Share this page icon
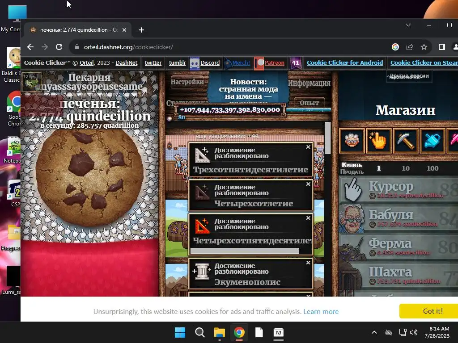458x343 pixels. [x=410, y=47]
